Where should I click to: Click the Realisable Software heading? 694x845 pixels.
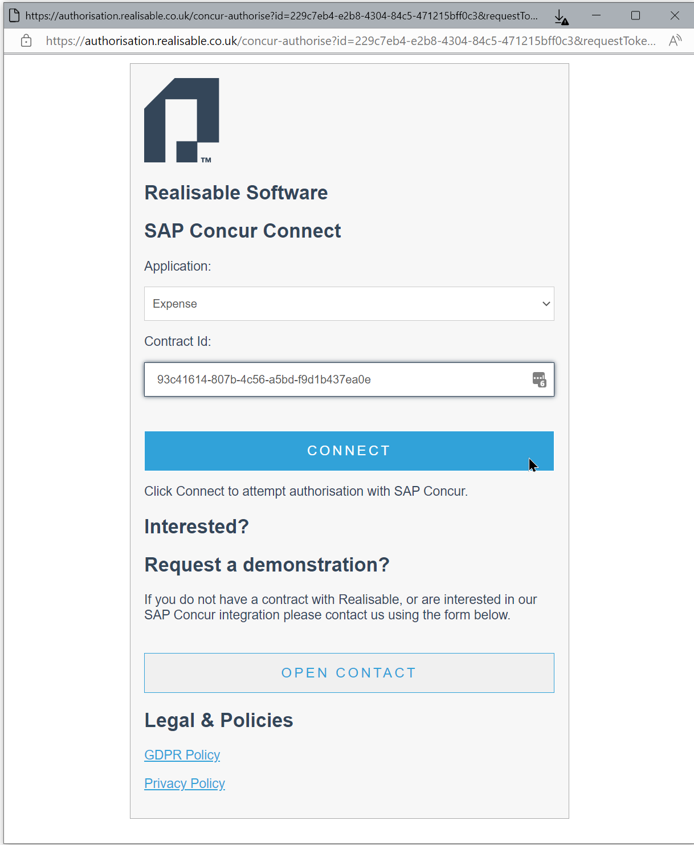pos(236,193)
